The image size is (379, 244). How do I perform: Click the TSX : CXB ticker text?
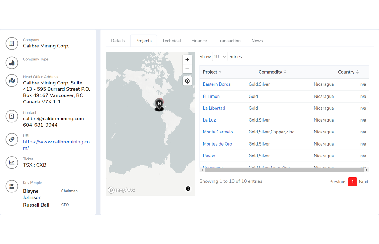[x=35, y=165]
